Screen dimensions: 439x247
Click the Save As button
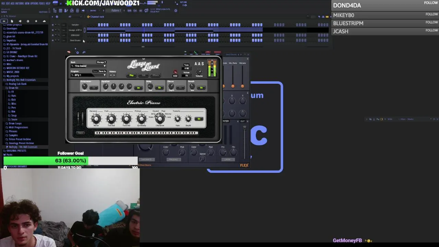click(103, 71)
